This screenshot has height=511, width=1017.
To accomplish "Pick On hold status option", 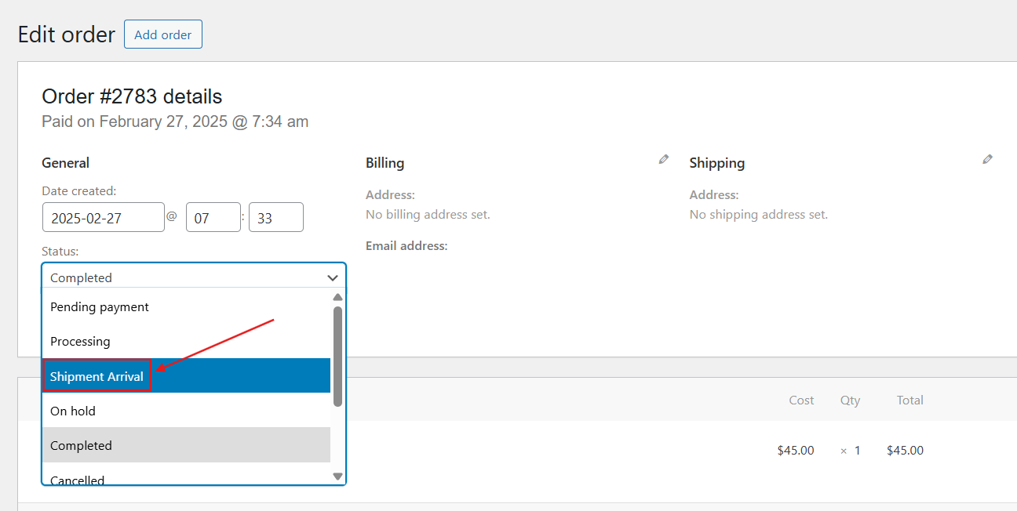I will click(x=186, y=411).
